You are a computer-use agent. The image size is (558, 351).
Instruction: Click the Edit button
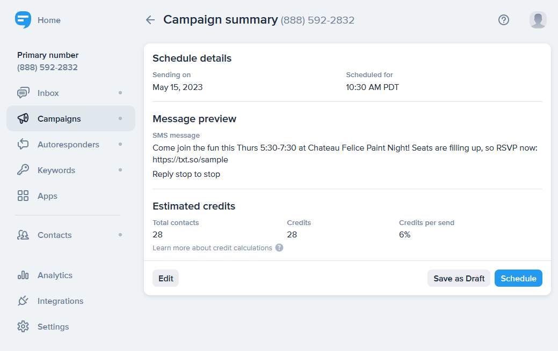166,278
